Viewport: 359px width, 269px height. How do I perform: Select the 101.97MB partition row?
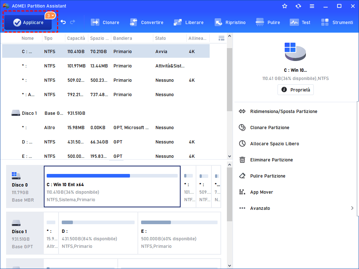(x=106, y=66)
